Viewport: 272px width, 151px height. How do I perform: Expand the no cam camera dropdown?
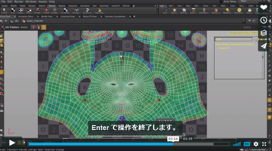pyautogui.click(x=255, y=33)
